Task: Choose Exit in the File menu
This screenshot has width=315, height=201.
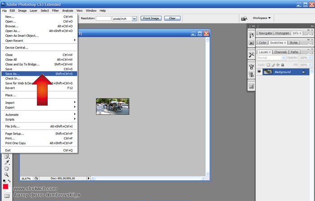Action: click(39, 150)
